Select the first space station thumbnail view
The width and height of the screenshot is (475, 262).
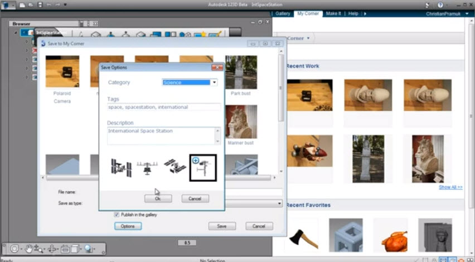point(121,167)
